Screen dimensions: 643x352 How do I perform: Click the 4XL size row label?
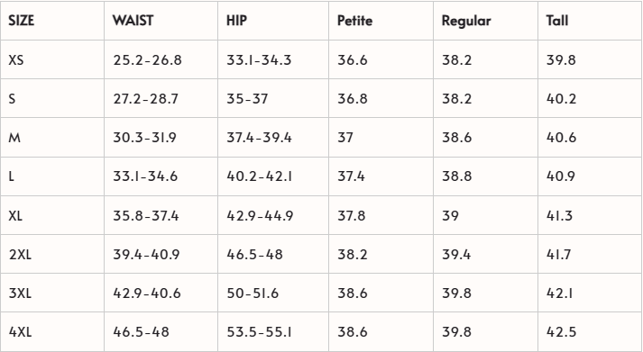(20, 331)
